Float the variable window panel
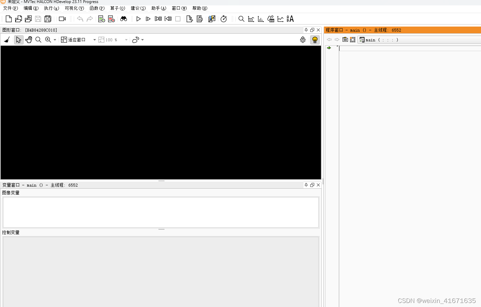This screenshot has width=481, height=307. click(312, 185)
